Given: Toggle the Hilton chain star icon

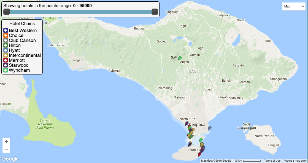Looking at the screenshot, I should (x=6, y=46).
